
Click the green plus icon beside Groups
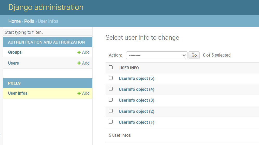79,52
